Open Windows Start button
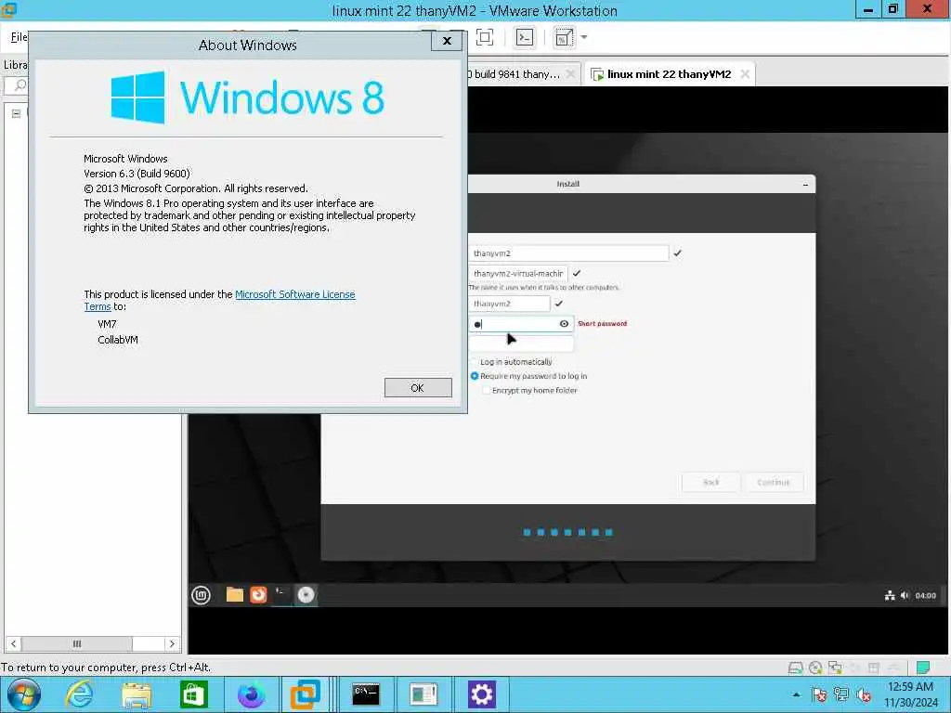951x713 pixels. [24, 694]
